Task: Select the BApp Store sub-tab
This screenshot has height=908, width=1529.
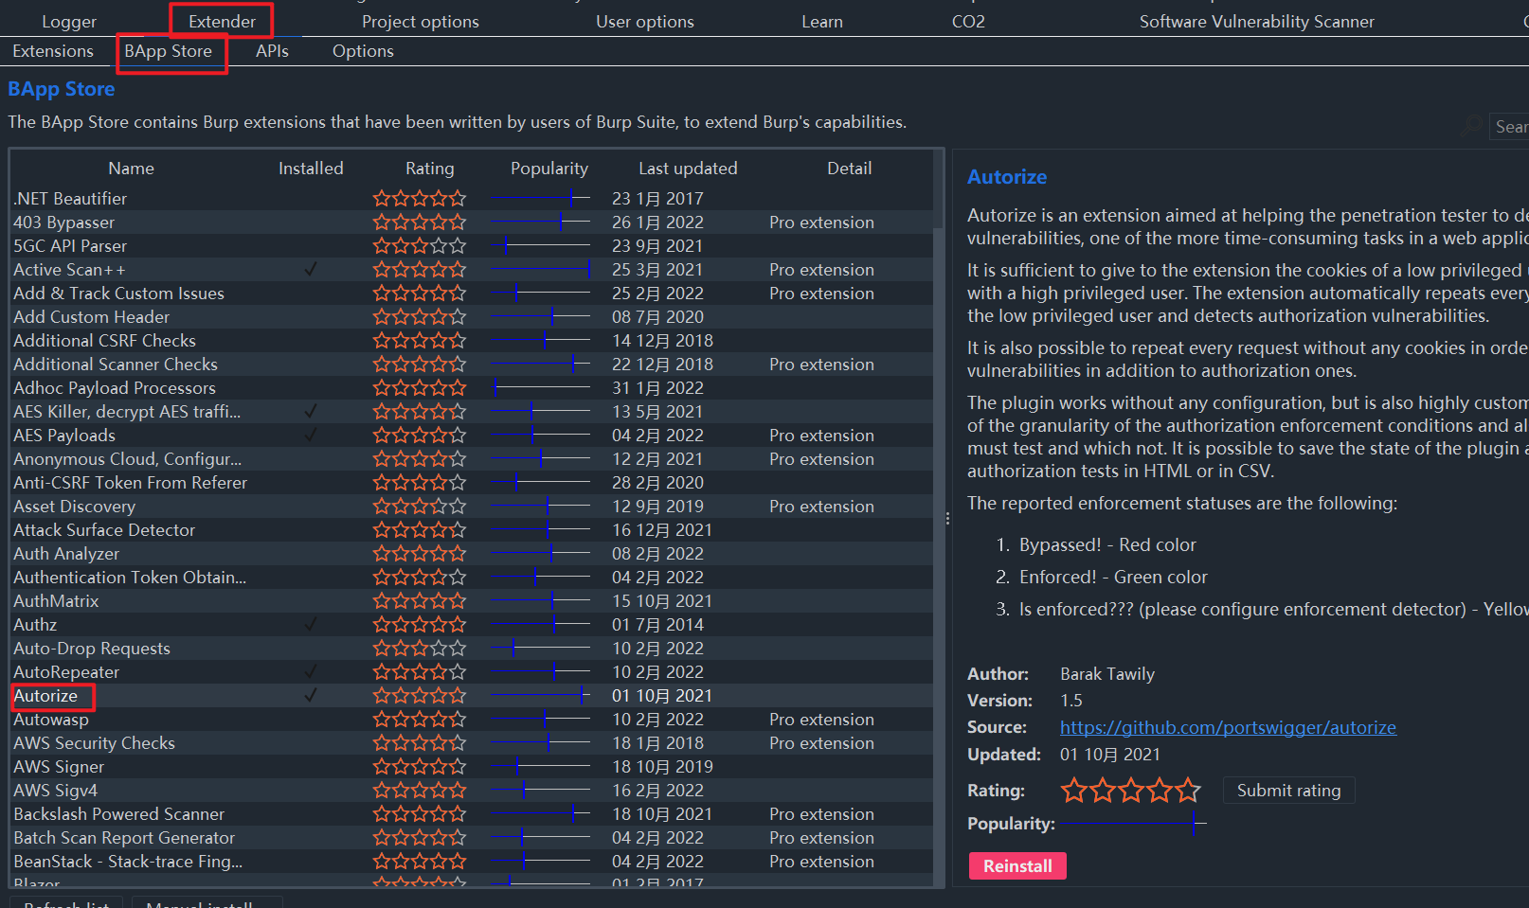Action: tap(169, 51)
